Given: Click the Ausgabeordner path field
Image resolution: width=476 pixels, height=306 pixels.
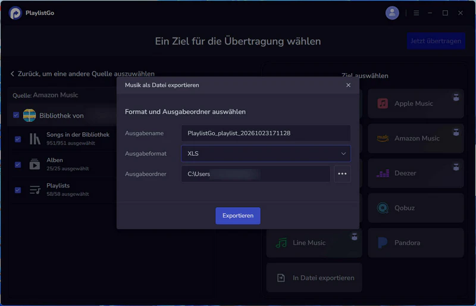Looking at the screenshot, I should [256, 174].
